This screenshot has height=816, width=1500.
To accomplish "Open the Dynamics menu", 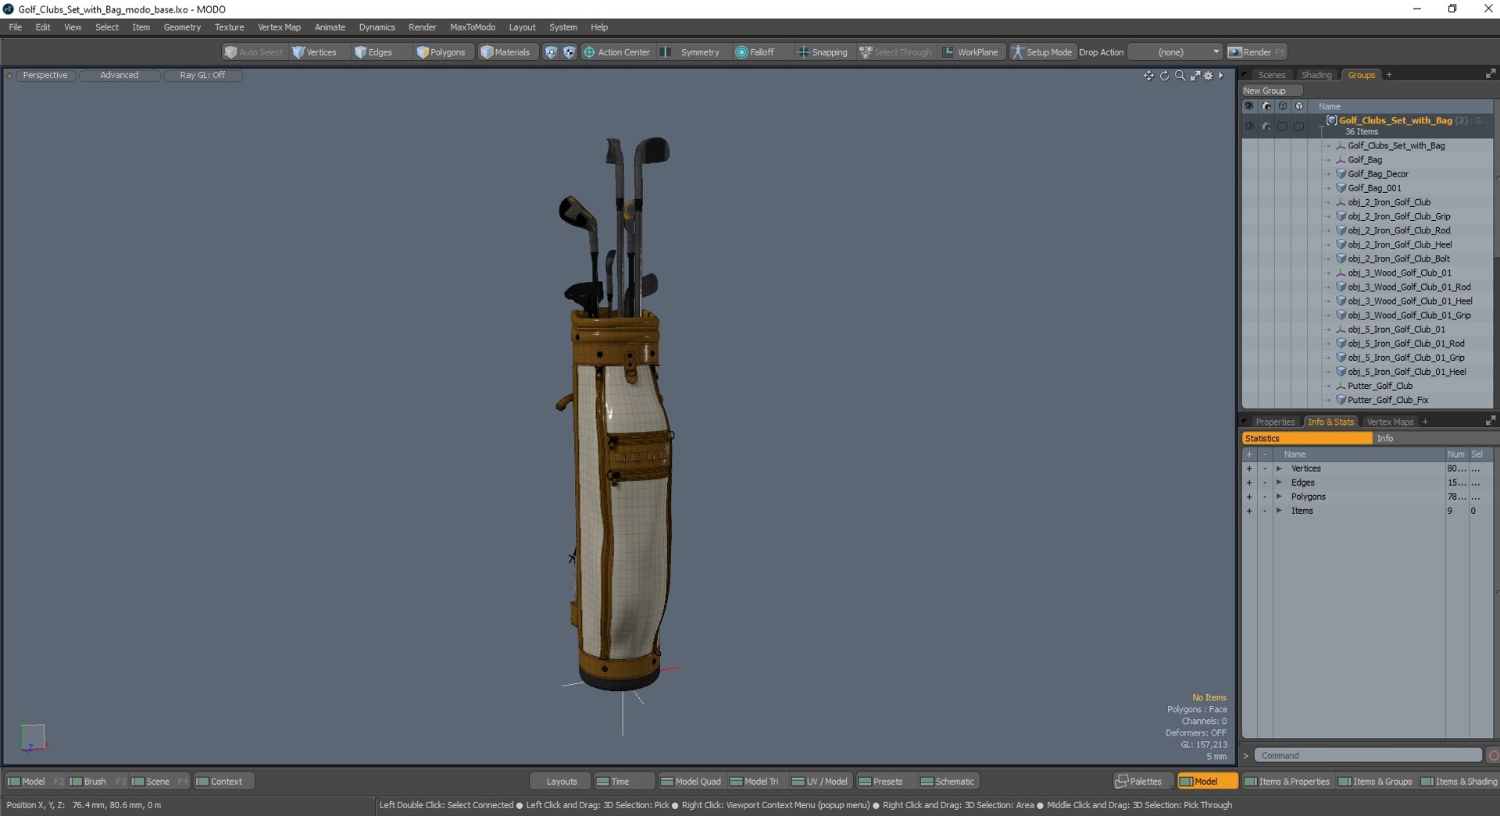I will click(x=377, y=27).
